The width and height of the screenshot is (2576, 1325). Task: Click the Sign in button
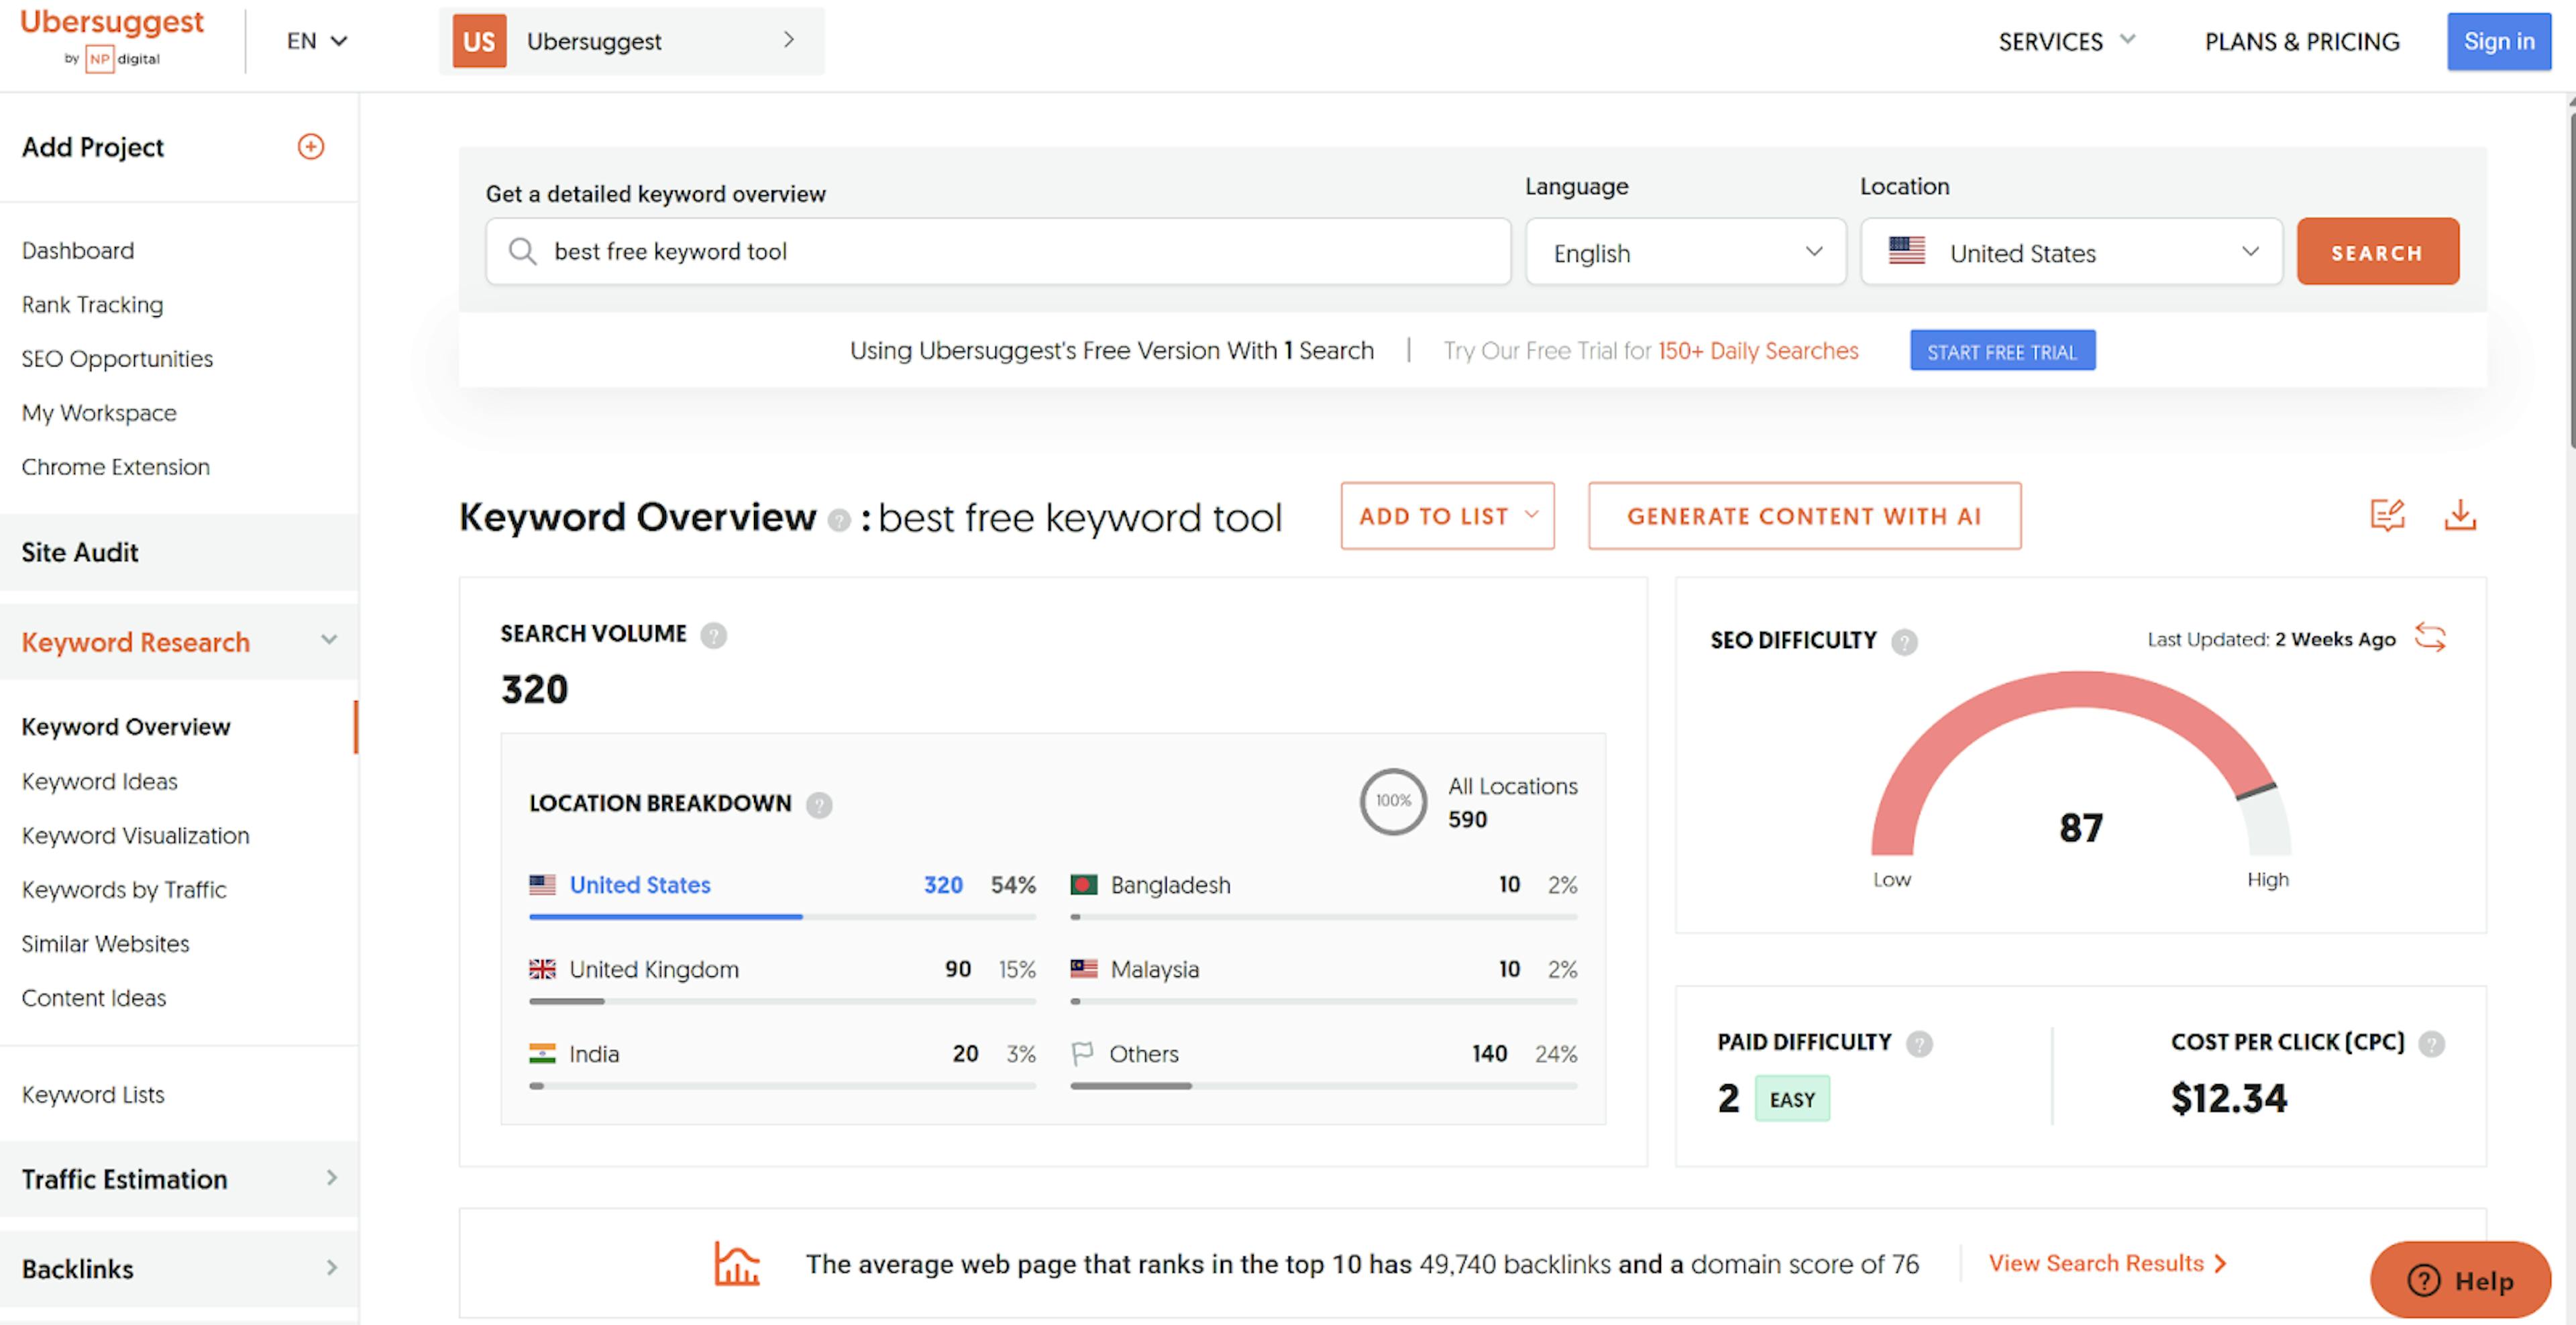click(x=2499, y=41)
